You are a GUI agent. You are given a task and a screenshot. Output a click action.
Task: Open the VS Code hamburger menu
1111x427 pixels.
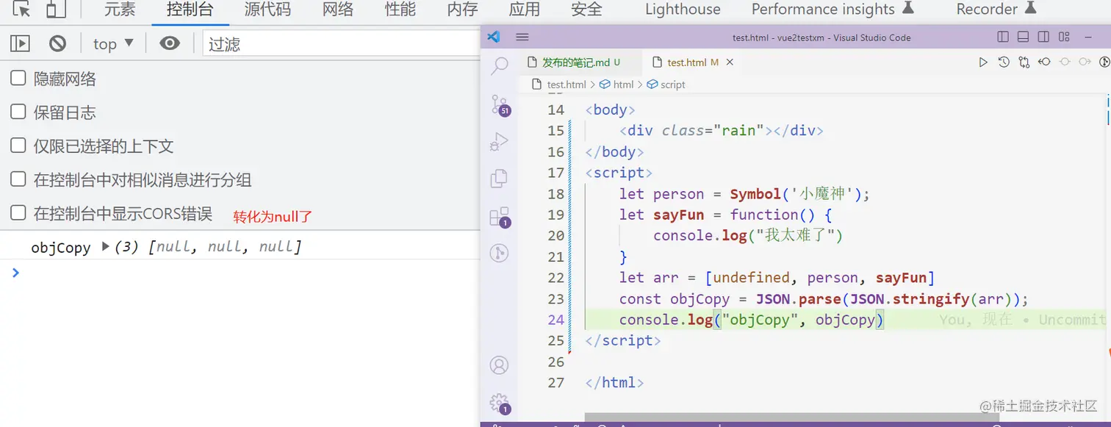click(x=522, y=37)
